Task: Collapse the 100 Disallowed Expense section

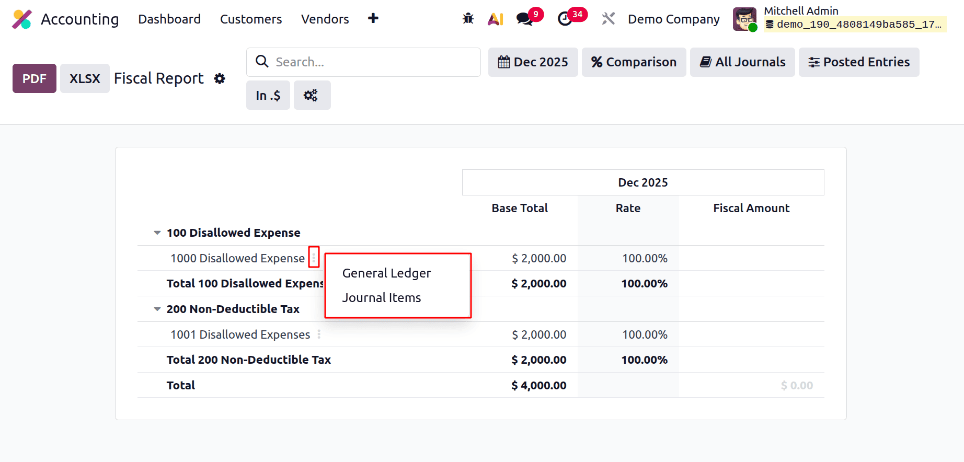Action: point(157,233)
